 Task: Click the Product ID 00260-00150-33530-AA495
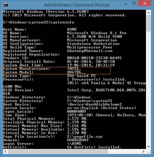coord(94,58)
